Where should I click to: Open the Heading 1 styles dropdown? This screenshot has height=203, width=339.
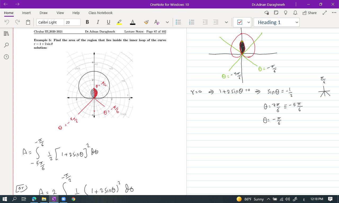(x=276, y=22)
